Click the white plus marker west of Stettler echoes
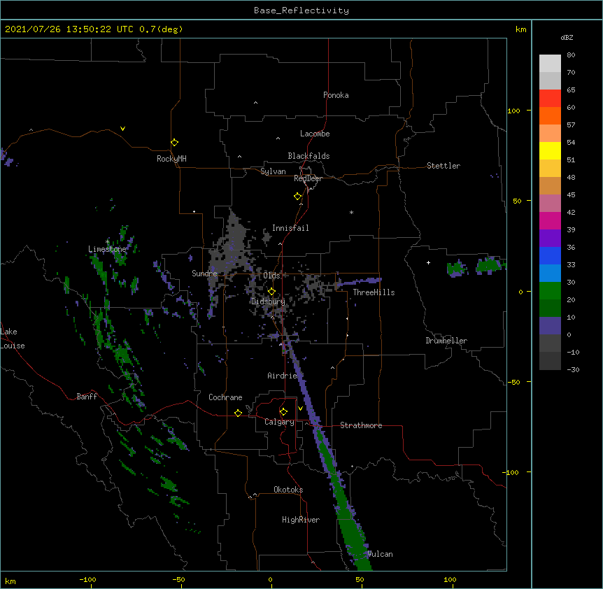 tap(428, 262)
